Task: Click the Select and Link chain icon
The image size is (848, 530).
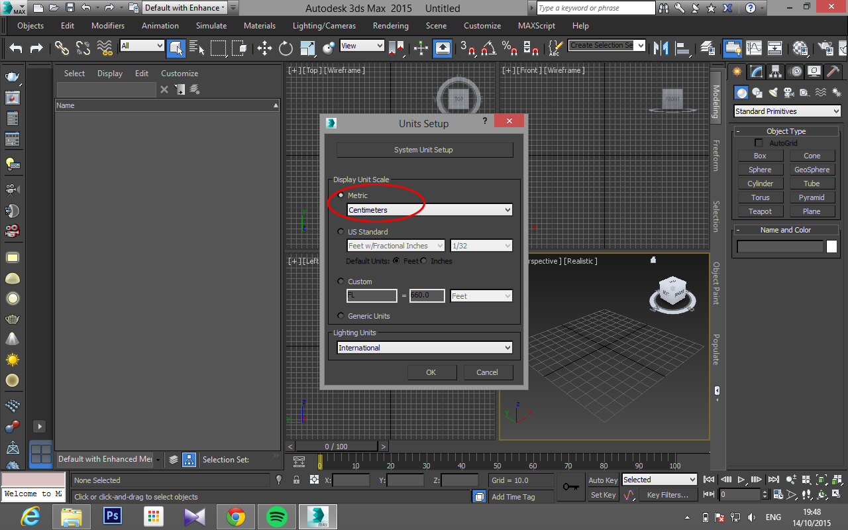Action: 62,48
